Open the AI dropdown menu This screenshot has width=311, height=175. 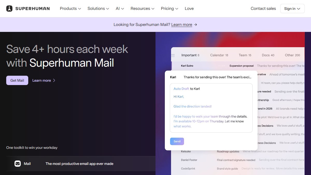[x=120, y=9]
